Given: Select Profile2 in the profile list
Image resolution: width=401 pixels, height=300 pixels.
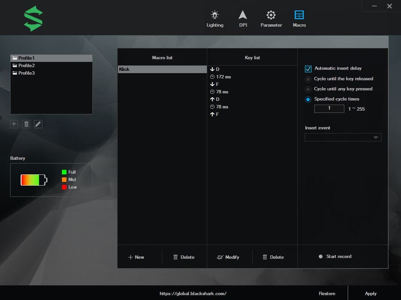Looking at the screenshot, I should coord(26,66).
